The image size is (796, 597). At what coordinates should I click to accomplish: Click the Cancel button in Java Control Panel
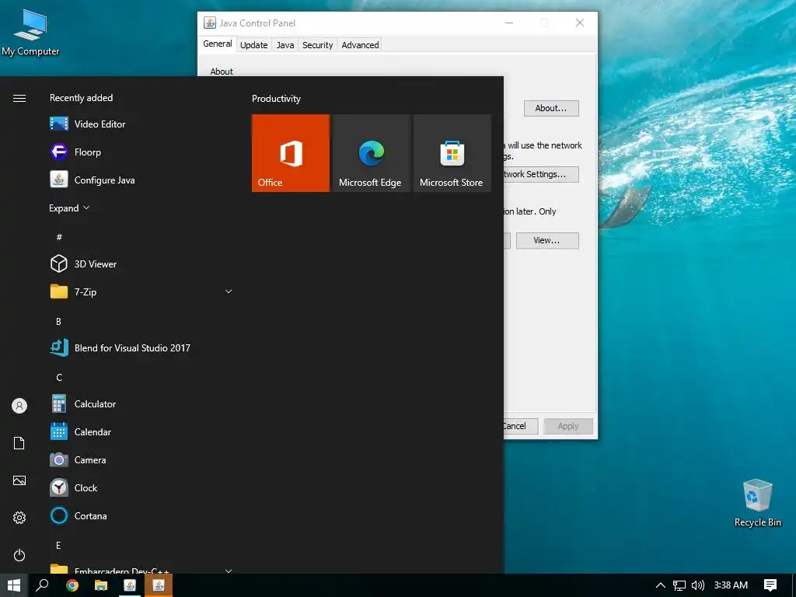(521, 426)
